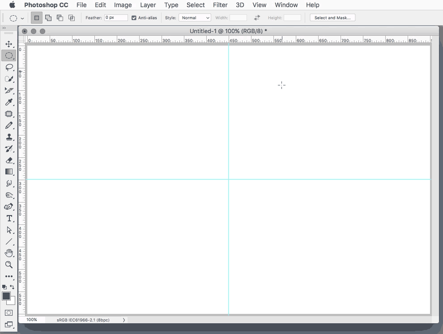
Task: Open the foreground color picker
Action: tap(6, 296)
